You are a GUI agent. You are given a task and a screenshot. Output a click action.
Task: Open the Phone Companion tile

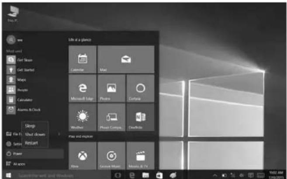(111, 117)
